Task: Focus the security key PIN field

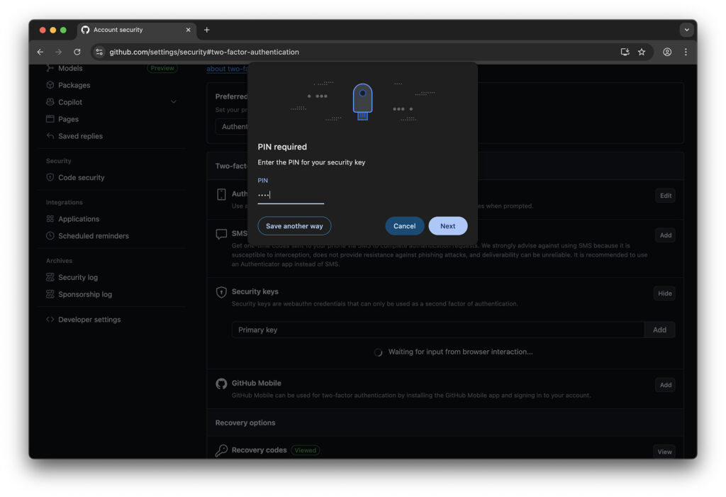Action: (291, 195)
